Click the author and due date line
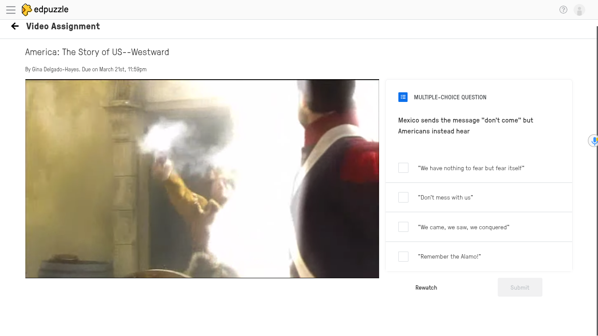Viewport: 598px width, 336px height. 86,69
